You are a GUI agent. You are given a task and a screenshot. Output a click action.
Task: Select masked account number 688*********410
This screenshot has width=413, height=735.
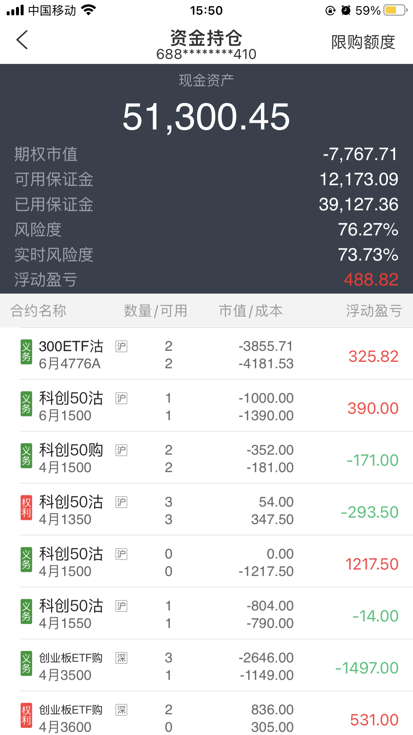(x=206, y=54)
